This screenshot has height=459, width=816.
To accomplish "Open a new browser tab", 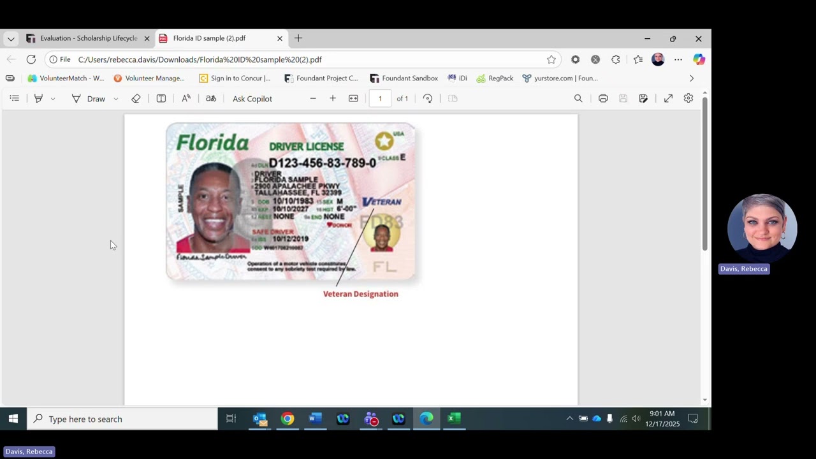I will 298,38.
